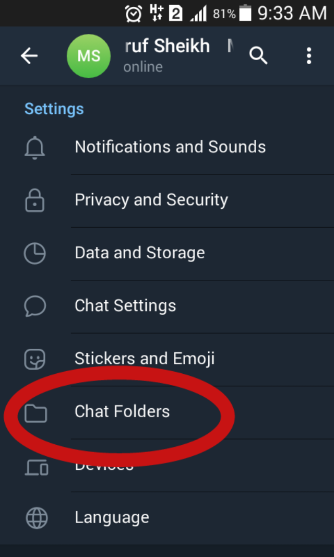Tap the padlock Privacy icon
Viewport: 334px width, 557px height.
35,200
